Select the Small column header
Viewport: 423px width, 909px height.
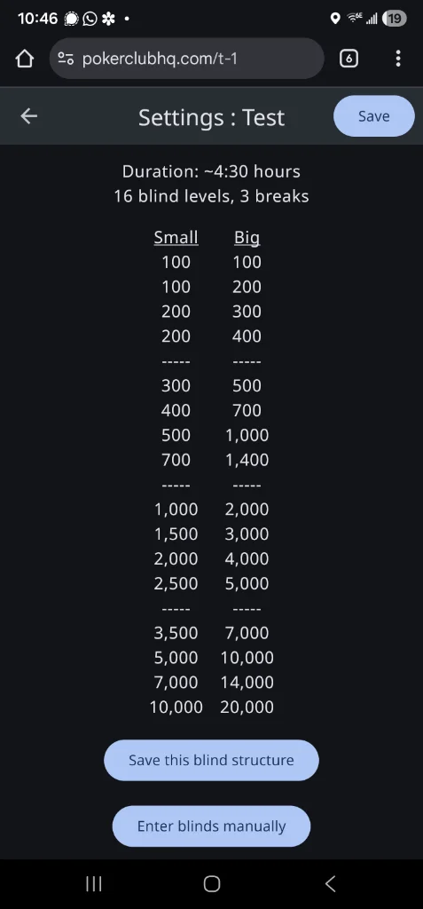point(176,238)
